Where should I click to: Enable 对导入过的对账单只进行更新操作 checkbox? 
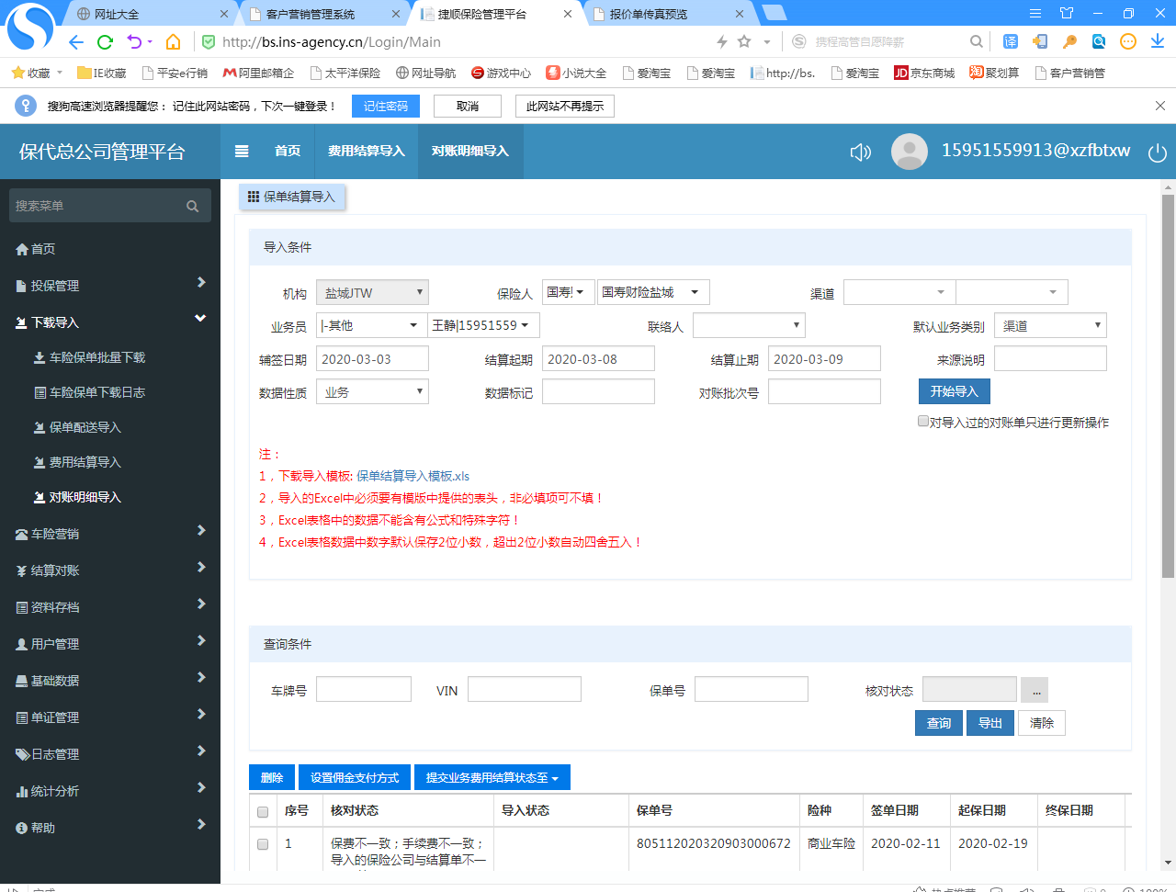(x=923, y=422)
